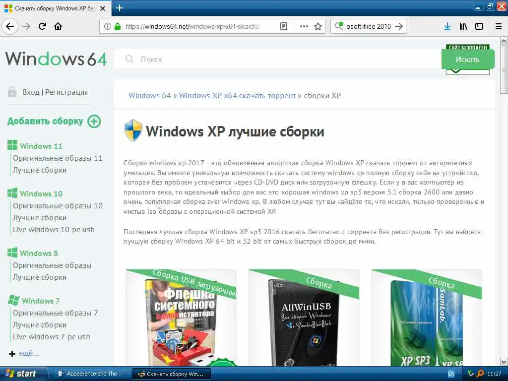Close the Windows XP download tab
Screen dimensions: 508x381
(x=103, y=8)
